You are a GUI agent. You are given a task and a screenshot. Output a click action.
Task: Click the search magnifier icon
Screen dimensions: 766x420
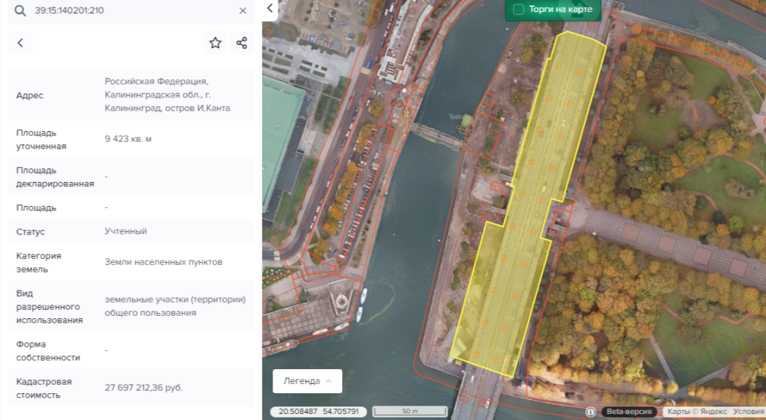(20, 10)
